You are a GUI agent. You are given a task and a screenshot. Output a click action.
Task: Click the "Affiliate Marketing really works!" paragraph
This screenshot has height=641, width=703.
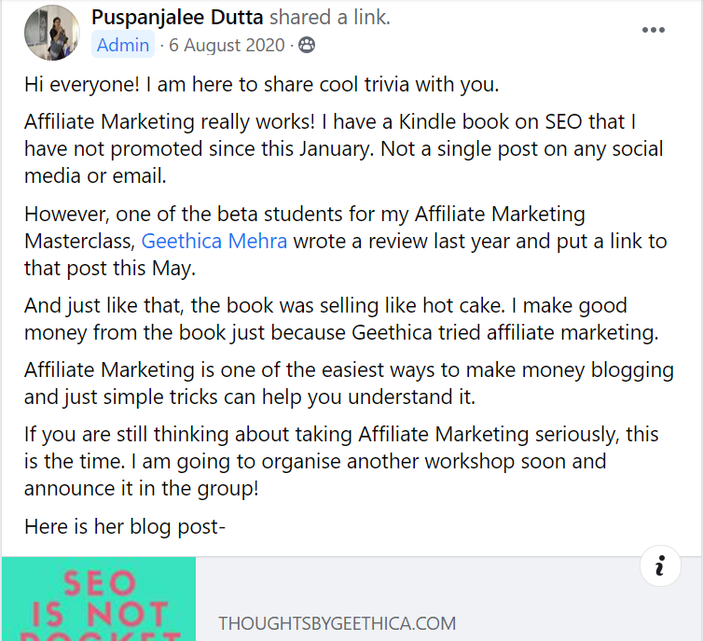[343, 149]
